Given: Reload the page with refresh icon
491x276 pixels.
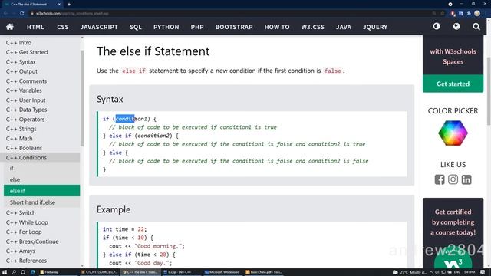Looking at the screenshot, I should [22, 14].
